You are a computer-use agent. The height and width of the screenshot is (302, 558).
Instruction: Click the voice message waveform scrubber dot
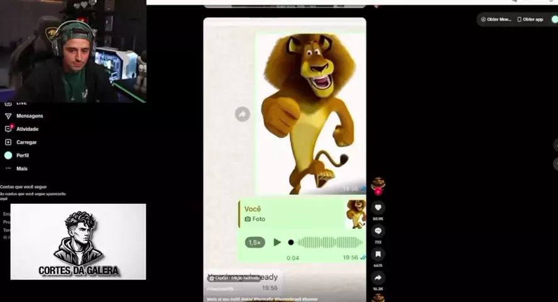pos(291,242)
